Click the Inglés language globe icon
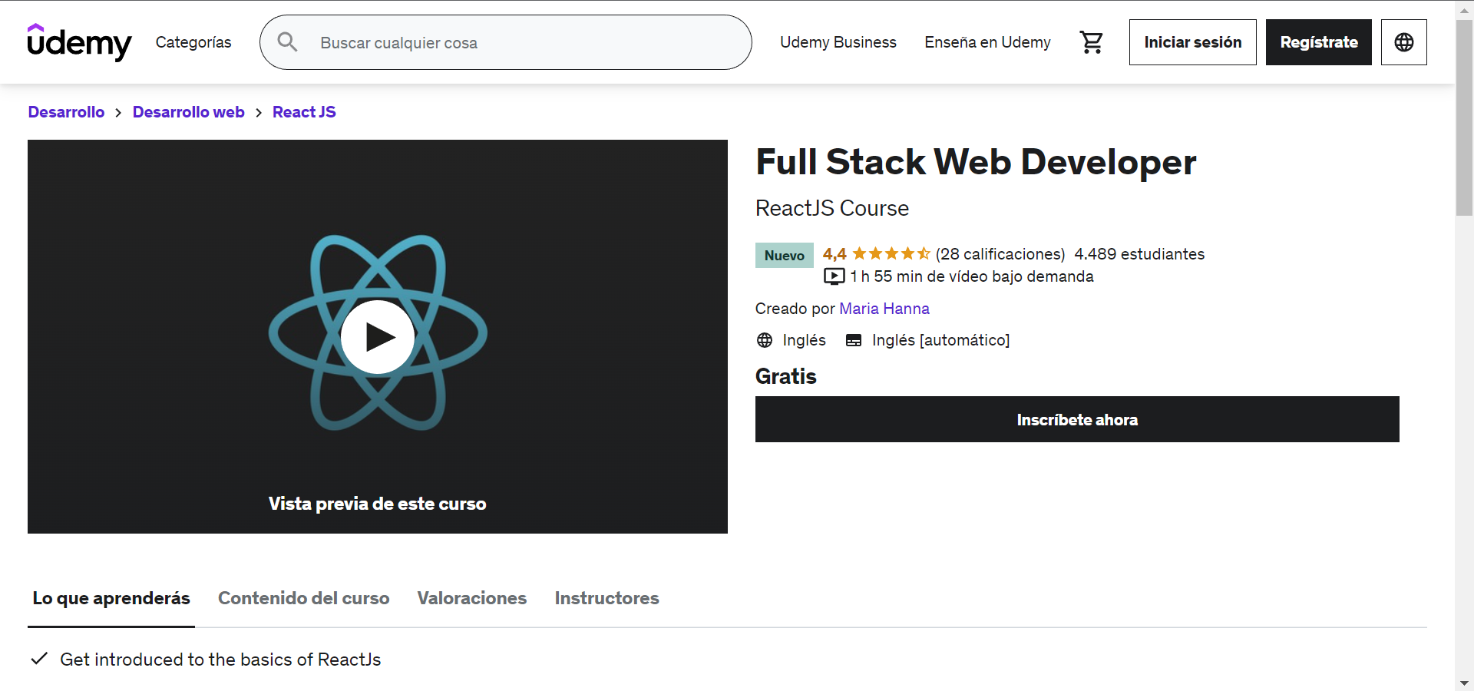This screenshot has height=691, width=1474. pyautogui.click(x=765, y=340)
